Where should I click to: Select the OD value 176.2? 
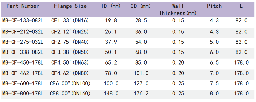(141, 94)
